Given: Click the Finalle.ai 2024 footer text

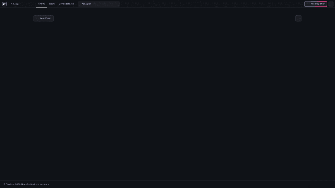Looking at the screenshot, I should point(26,184).
